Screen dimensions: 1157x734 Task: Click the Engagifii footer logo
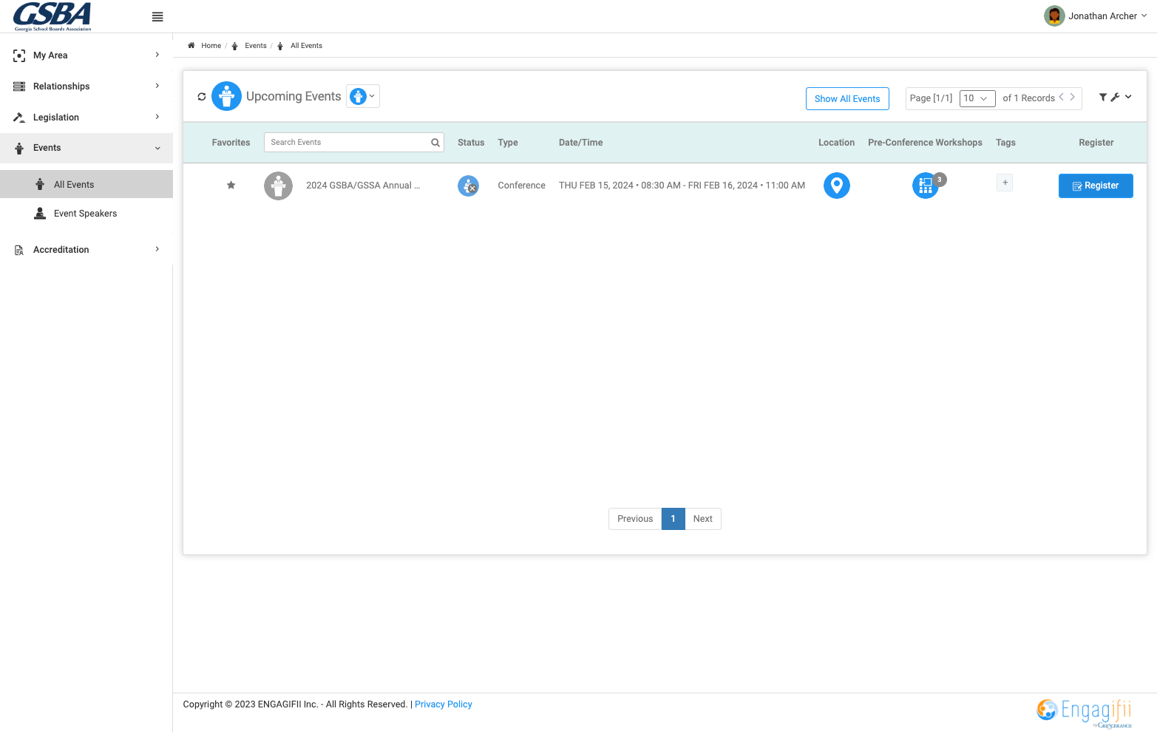tap(1085, 713)
